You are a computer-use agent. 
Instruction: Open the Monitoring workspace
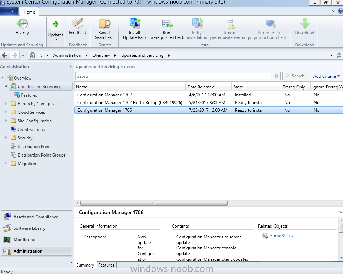tap(36, 239)
